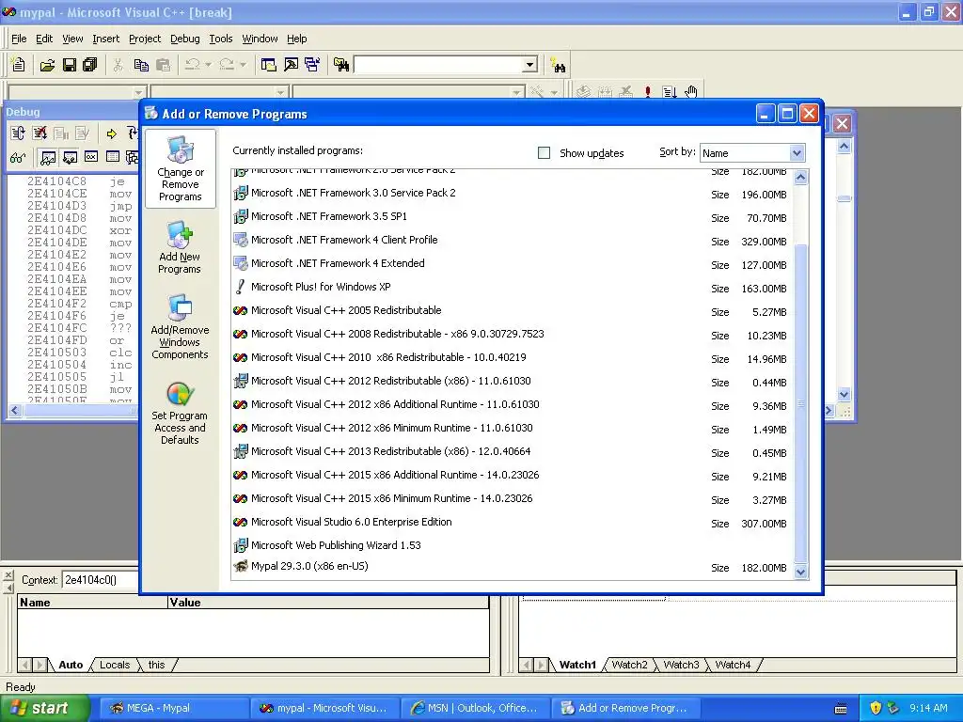Open Add/Remove Windows Components
This screenshot has width=963, height=722.
[180, 326]
